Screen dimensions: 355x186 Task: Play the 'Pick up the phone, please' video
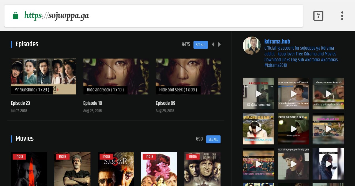coord(293,129)
